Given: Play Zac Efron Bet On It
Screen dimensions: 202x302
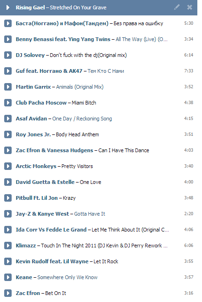Looking at the screenshot, I should [8, 293].
